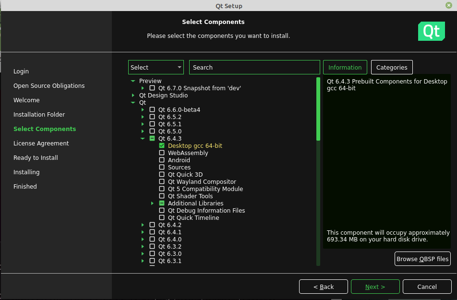457x300 pixels.
Task: Toggle the Additional Libraries checkbox
Action: (162, 204)
